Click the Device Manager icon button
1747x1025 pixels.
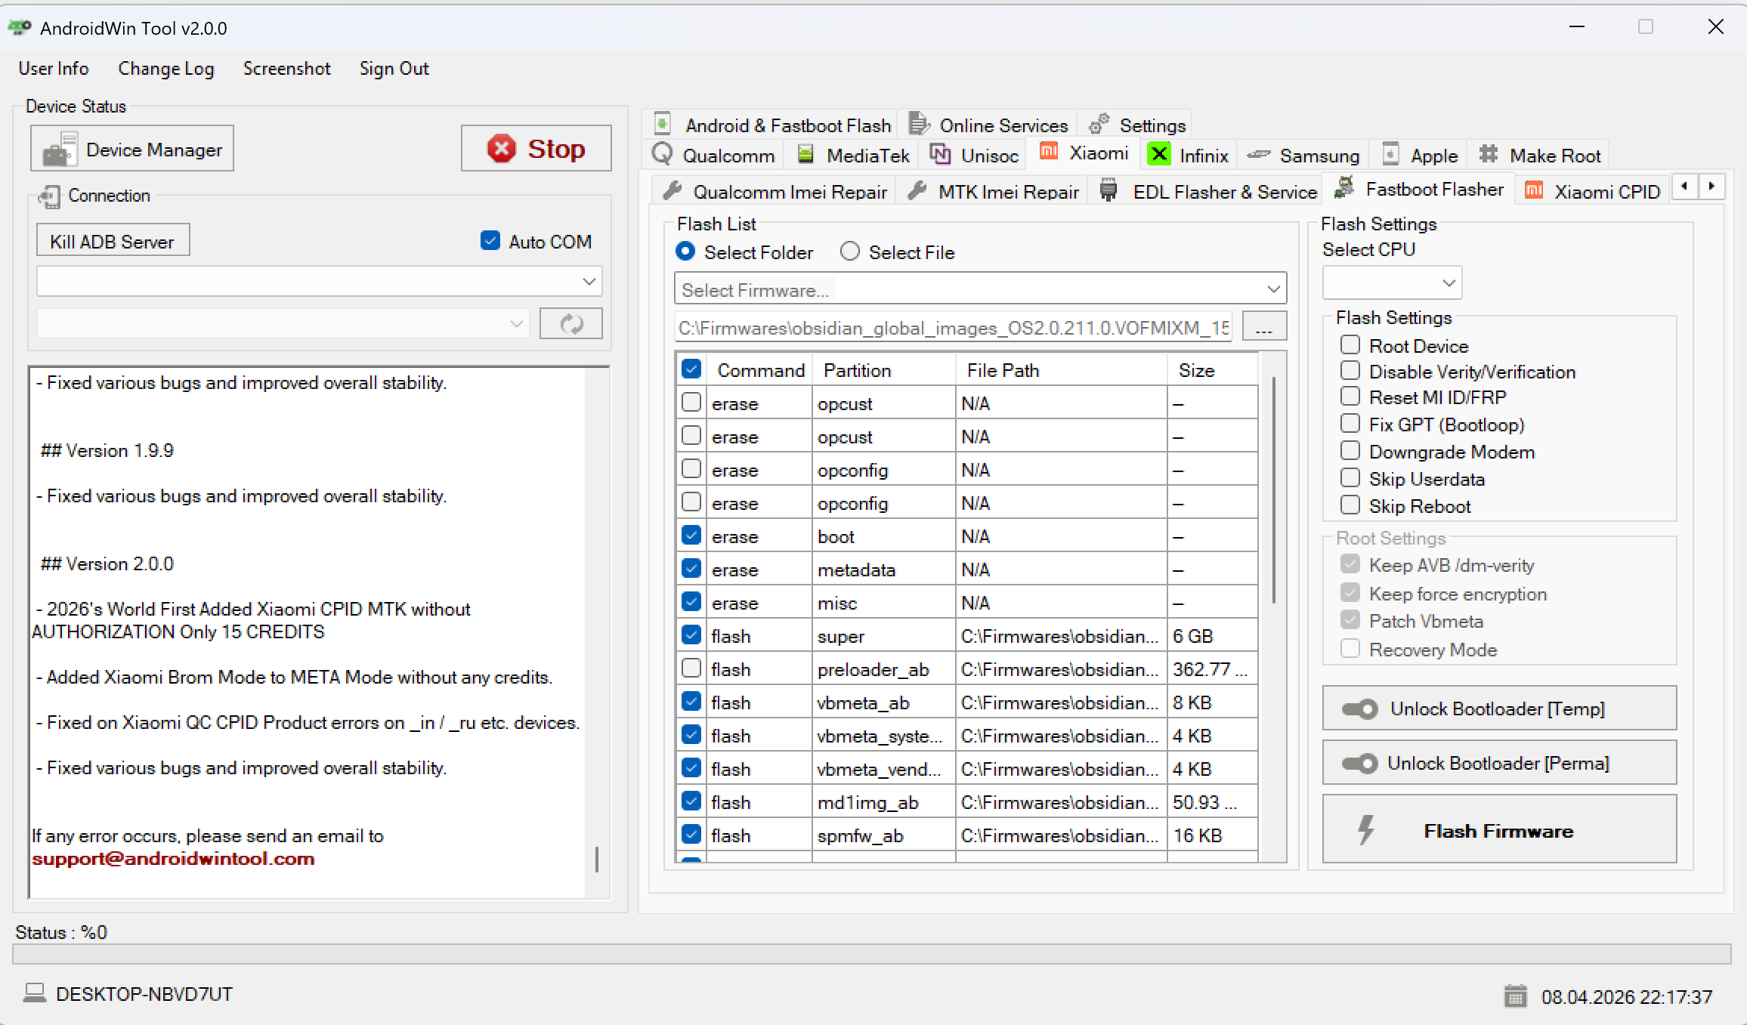point(60,149)
